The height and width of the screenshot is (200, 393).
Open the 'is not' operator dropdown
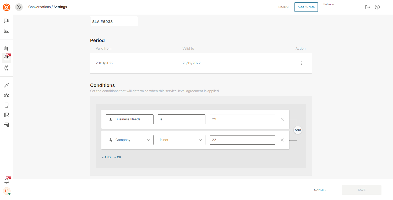click(x=181, y=140)
